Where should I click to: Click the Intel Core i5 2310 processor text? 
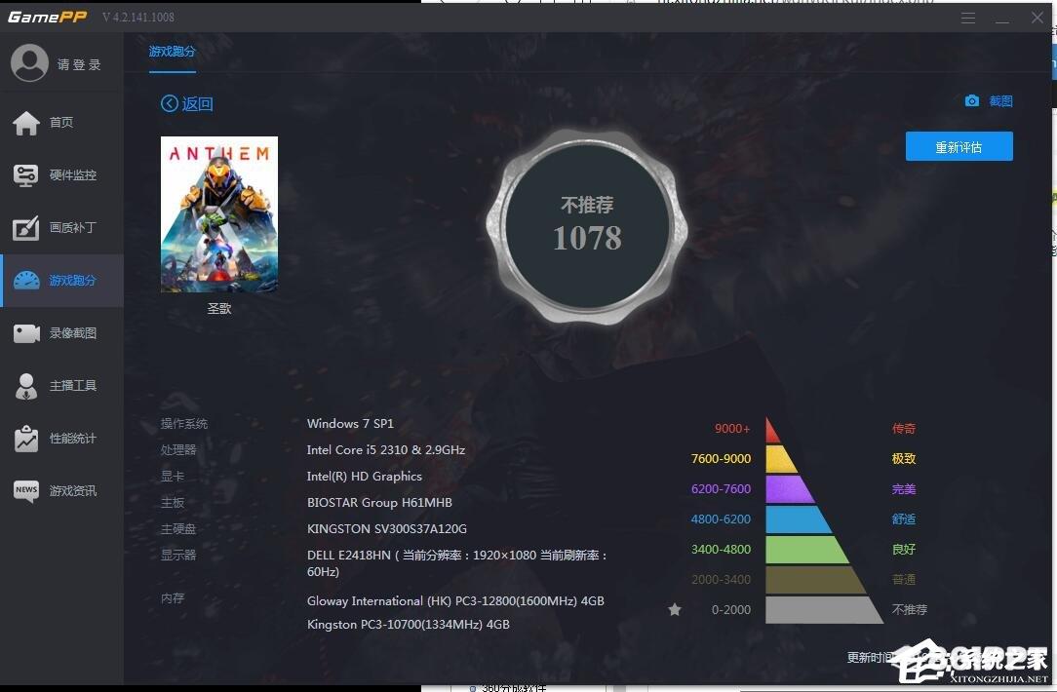click(385, 450)
